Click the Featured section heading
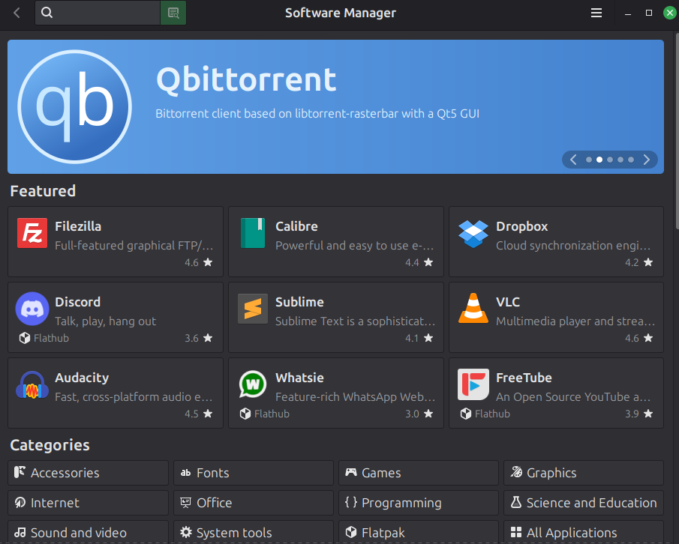This screenshot has height=544, width=679. 43,191
